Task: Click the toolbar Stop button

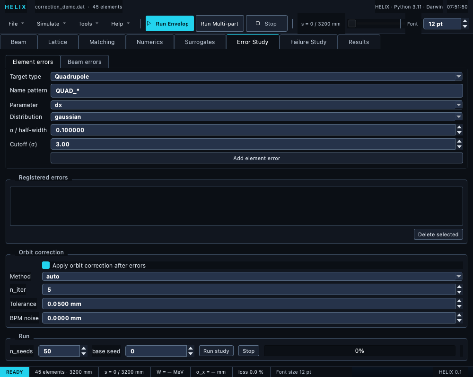Action: coord(266,24)
